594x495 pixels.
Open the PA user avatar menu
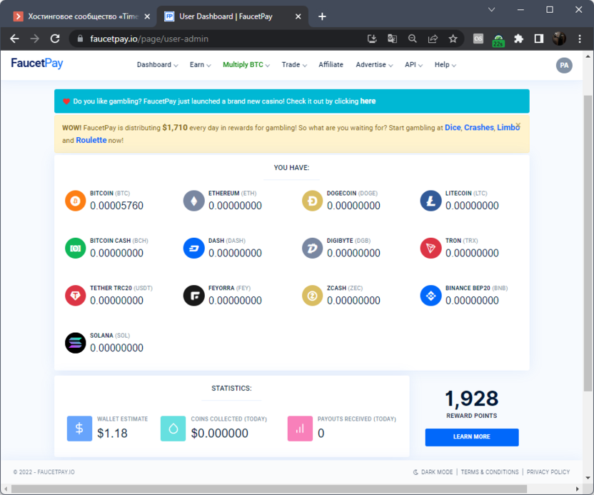[x=564, y=65]
